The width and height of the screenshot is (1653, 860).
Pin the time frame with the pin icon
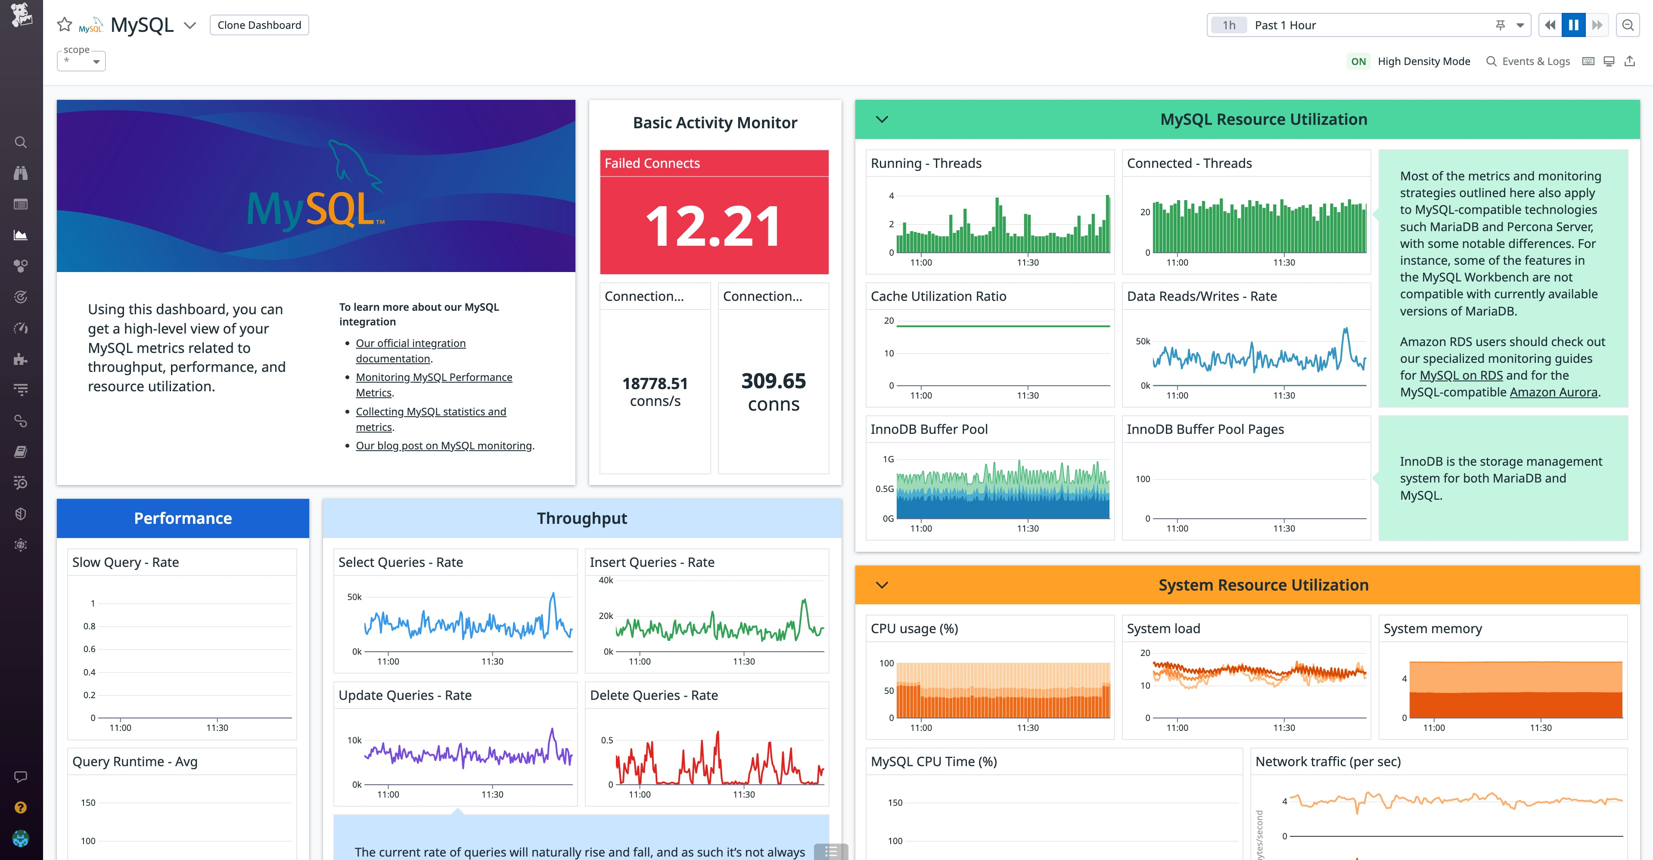[x=1500, y=25]
